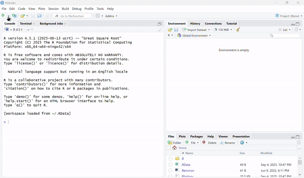Image resolution: width=304 pixels, height=178 pixels.
Task: Click the refresh file listing icon
Action: coord(299,143)
